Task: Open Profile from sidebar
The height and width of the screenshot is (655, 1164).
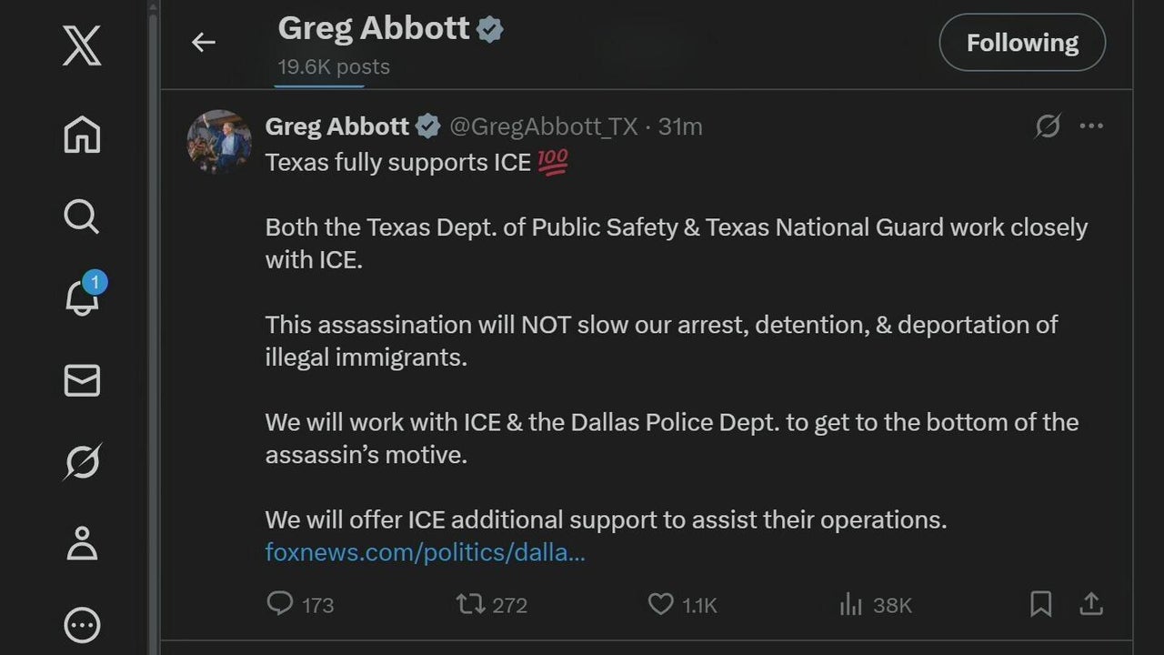Action: 82,543
